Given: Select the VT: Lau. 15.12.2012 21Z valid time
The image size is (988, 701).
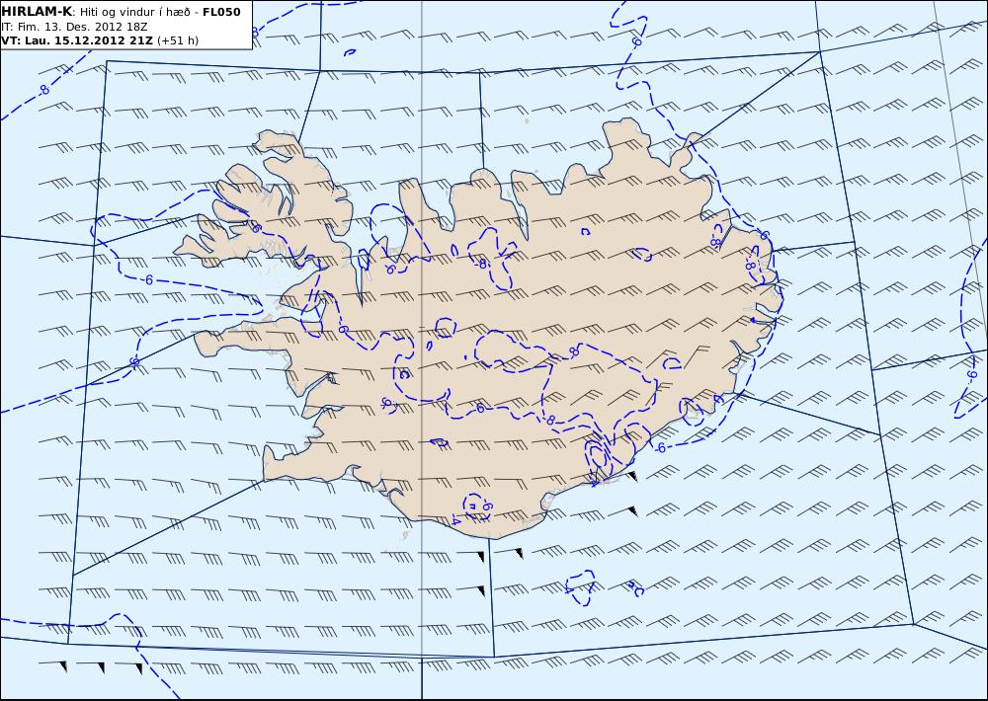Looking at the screenshot, I should pyautogui.click(x=77, y=40).
